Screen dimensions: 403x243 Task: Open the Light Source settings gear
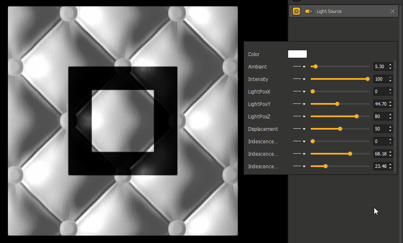[x=296, y=11]
